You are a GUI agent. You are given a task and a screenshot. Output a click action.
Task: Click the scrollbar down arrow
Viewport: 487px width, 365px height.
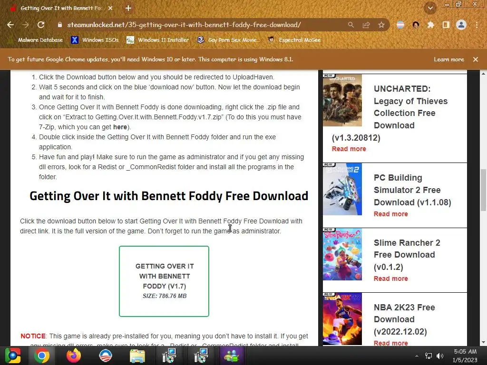(x=483, y=342)
